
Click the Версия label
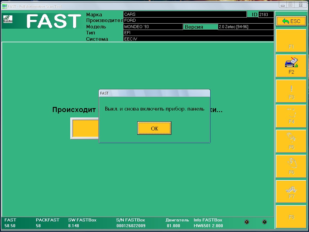[x=200, y=27]
